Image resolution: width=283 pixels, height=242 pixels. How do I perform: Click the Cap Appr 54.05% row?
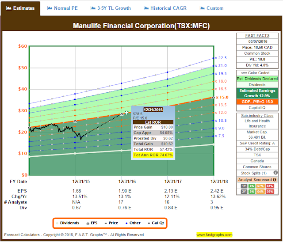tap(153, 133)
